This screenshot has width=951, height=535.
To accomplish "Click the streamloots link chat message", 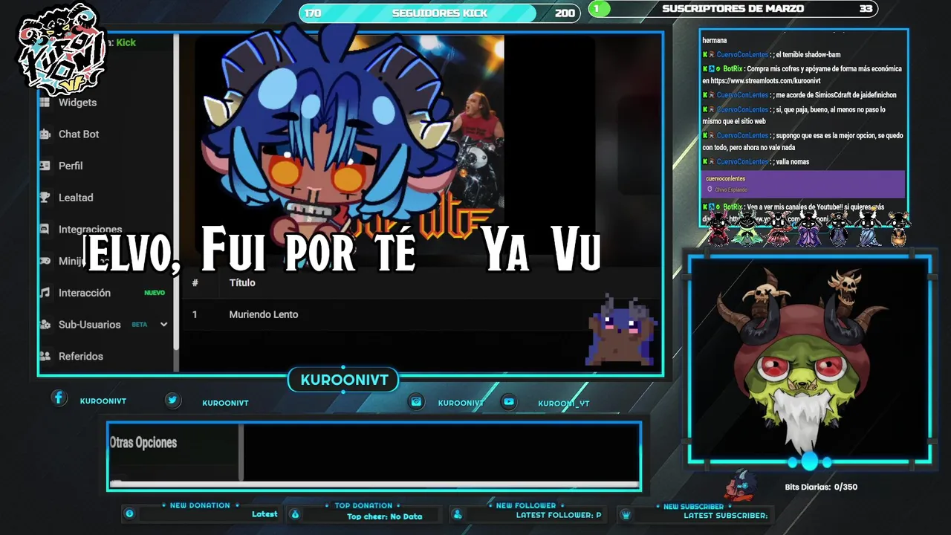I will pyautogui.click(x=802, y=74).
